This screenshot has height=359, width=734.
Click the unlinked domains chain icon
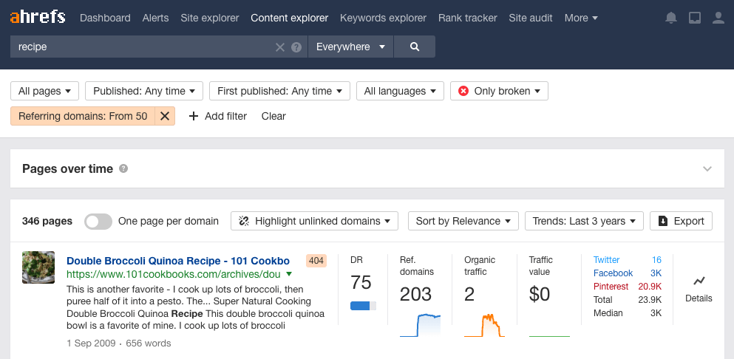click(243, 221)
